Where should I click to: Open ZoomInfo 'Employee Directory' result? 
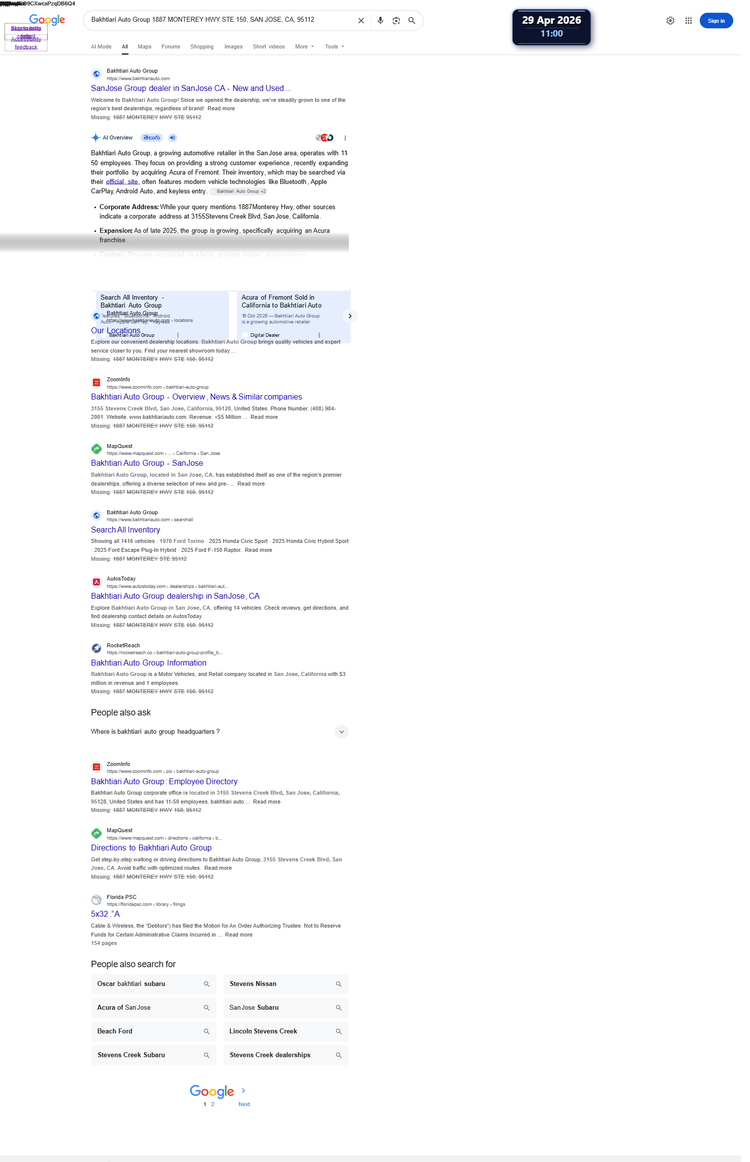[164, 782]
